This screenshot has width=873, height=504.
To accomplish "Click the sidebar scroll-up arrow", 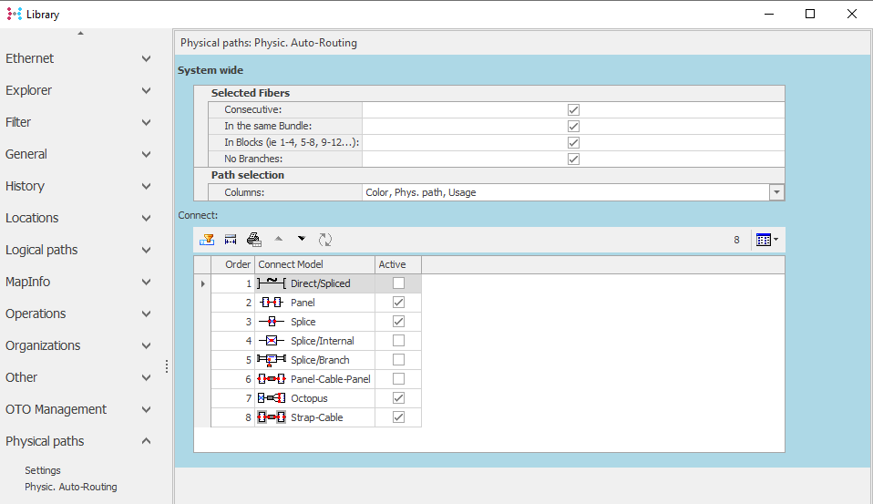I will click(x=81, y=34).
